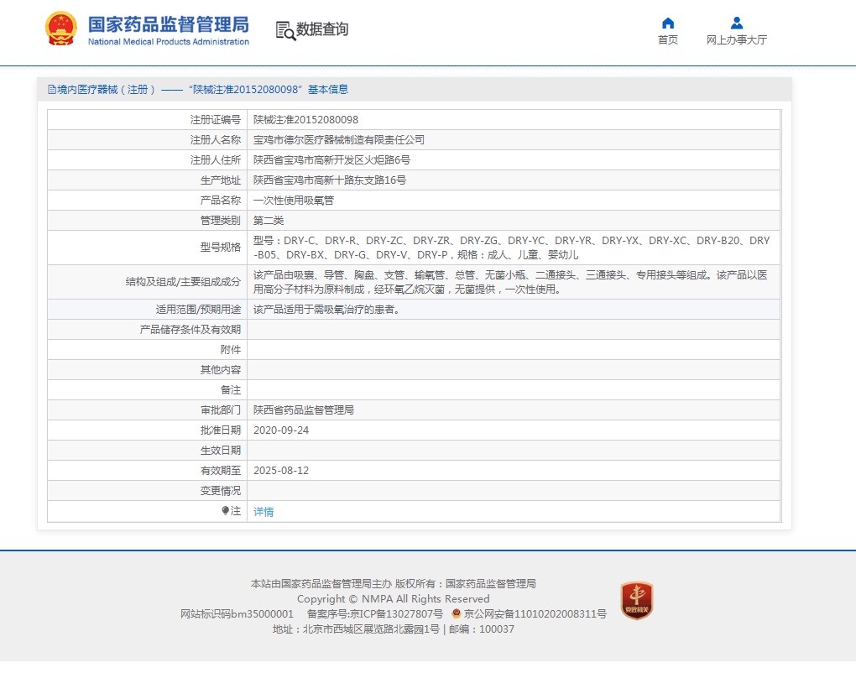Image resolution: width=856 pixels, height=699 pixels.
Task: Select the 型号 DRY-C model specification text
Action: click(512, 248)
